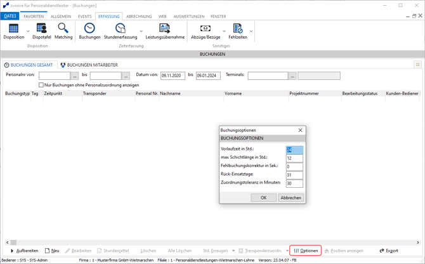The width and height of the screenshot is (425, 264).
Task: Click the Abzüge/Bezüge money icon
Action: (x=205, y=31)
